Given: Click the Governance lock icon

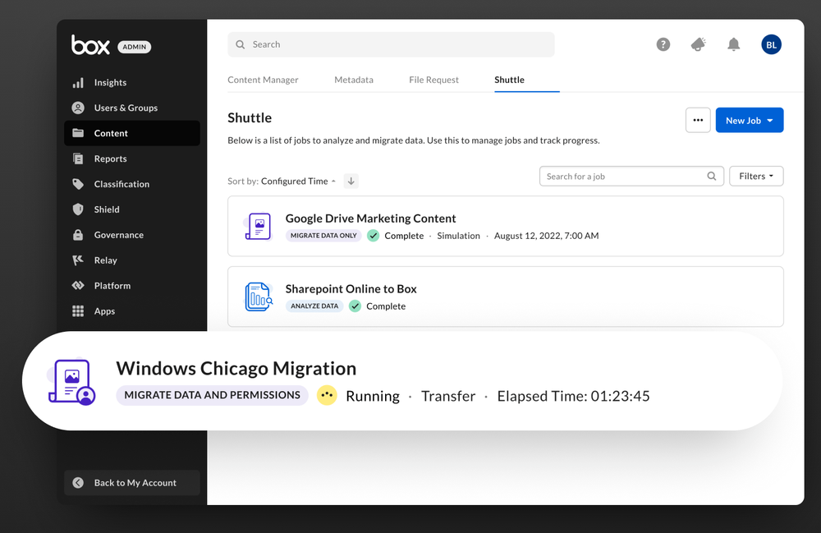Looking at the screenshot, I should pos(78,235).
